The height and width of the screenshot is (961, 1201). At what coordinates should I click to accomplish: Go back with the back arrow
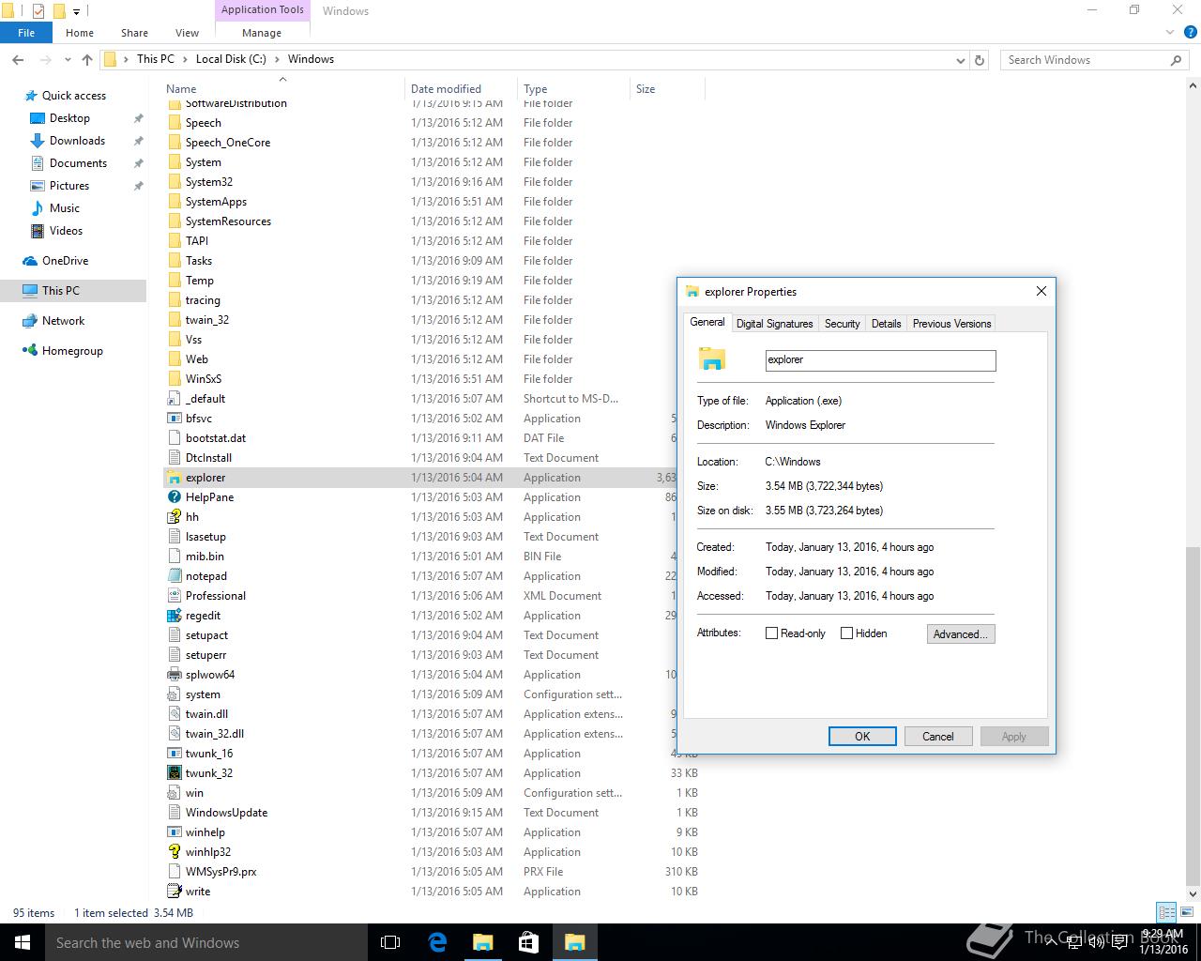[x=18, y=59]
